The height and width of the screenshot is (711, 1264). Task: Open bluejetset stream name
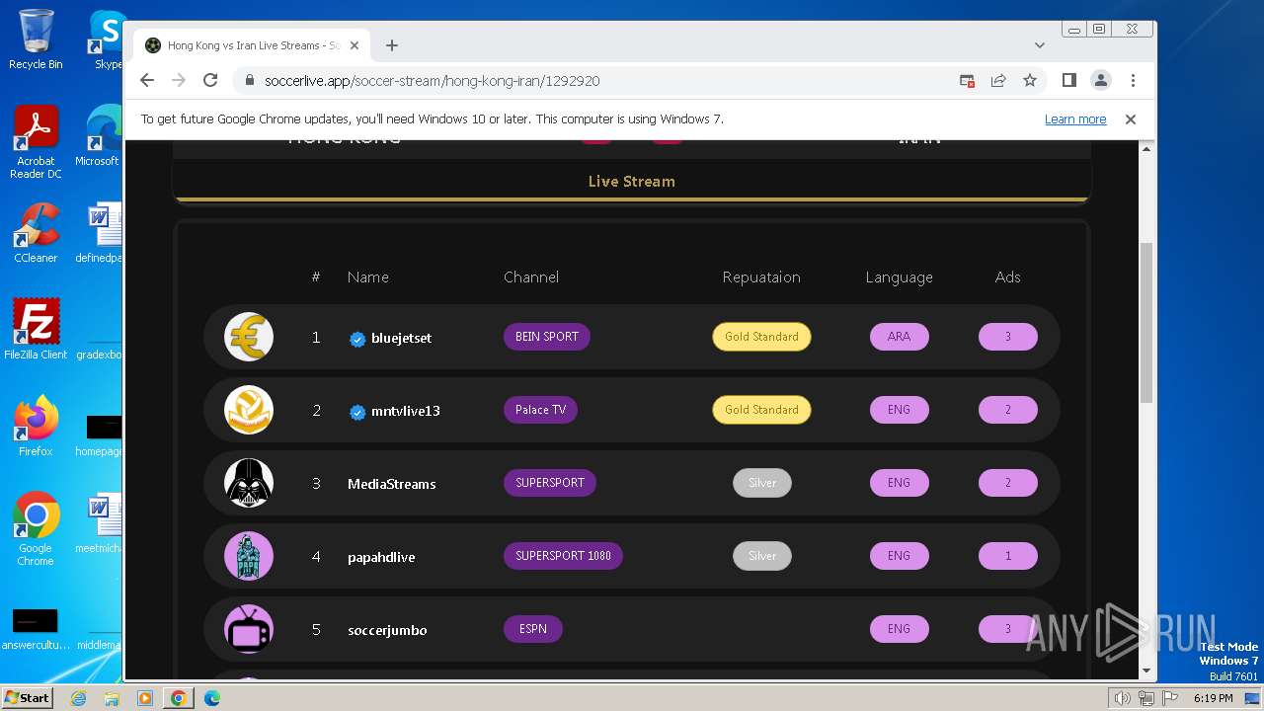click(x=401, y=338)
